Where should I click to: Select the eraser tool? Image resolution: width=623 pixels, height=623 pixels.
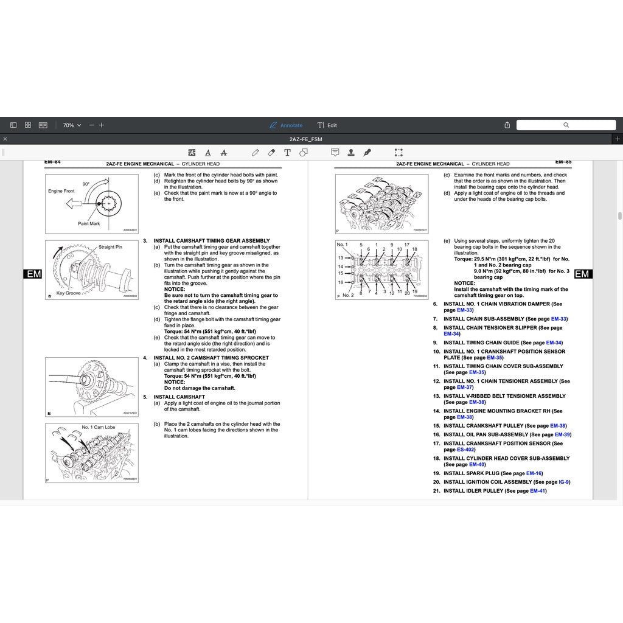(x=271, y=153)
